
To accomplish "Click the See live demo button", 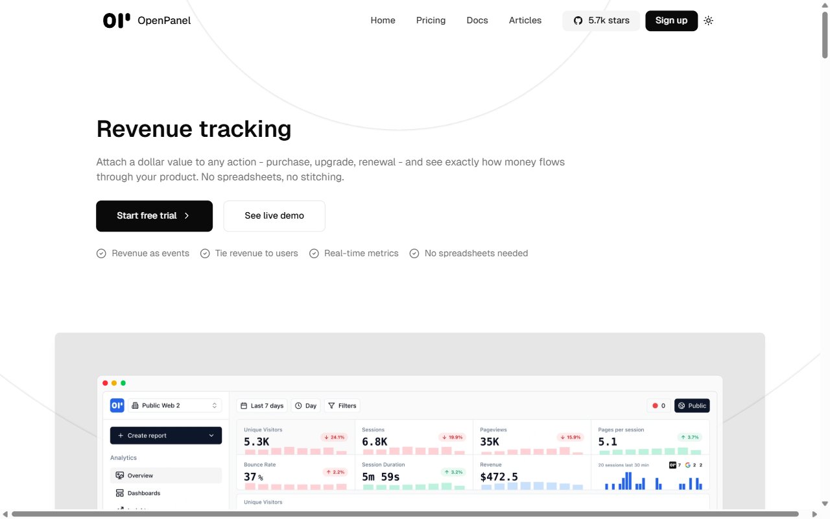I will tap(274, 216).
